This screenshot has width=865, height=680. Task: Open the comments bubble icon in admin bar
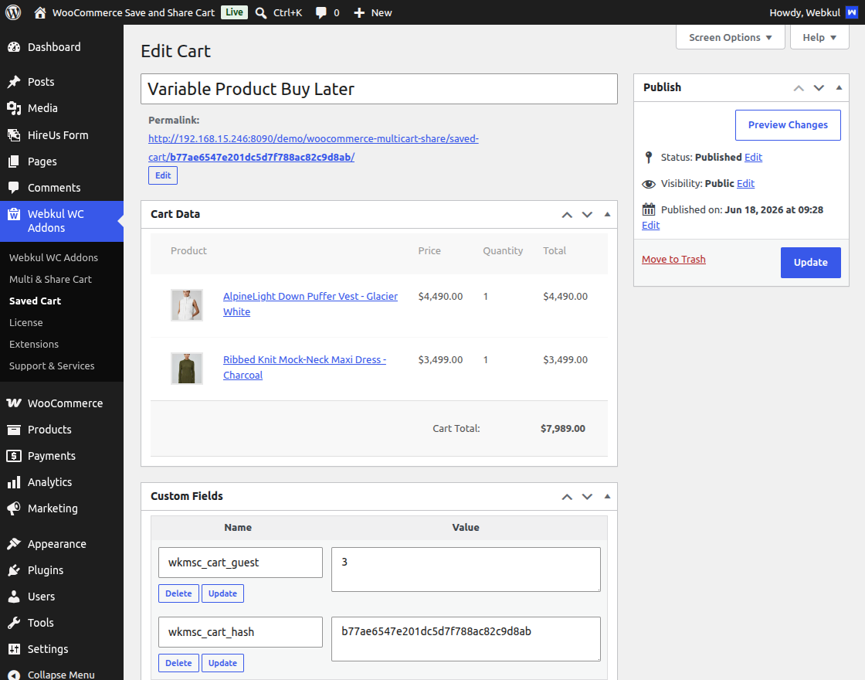pos(321,12)
